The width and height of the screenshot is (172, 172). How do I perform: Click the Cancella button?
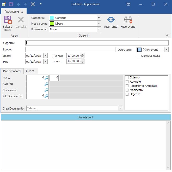[21, 22]
